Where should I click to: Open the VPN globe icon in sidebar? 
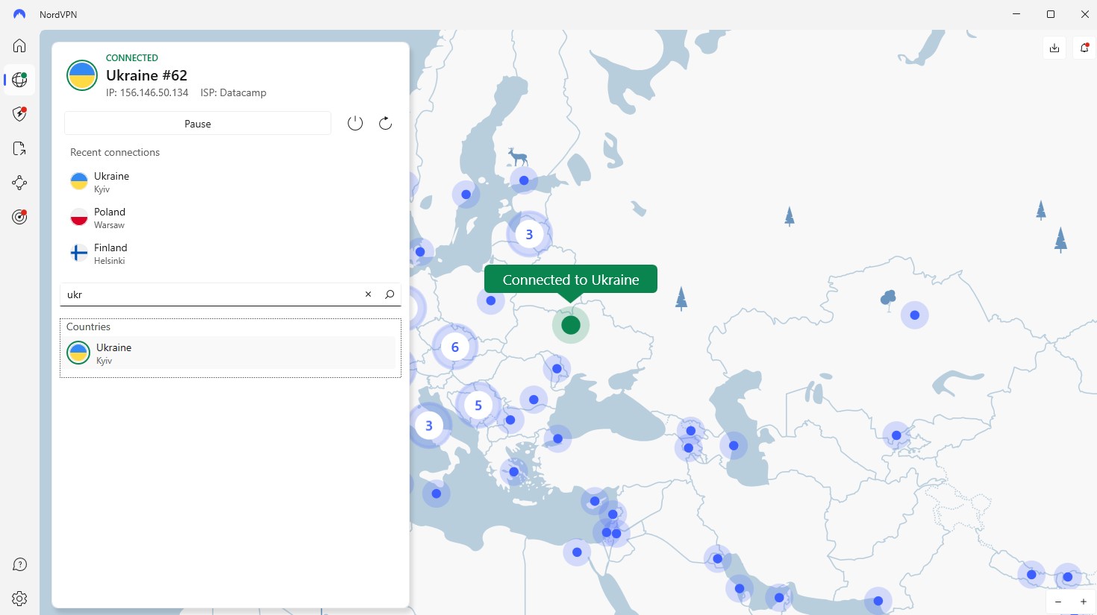19,80
